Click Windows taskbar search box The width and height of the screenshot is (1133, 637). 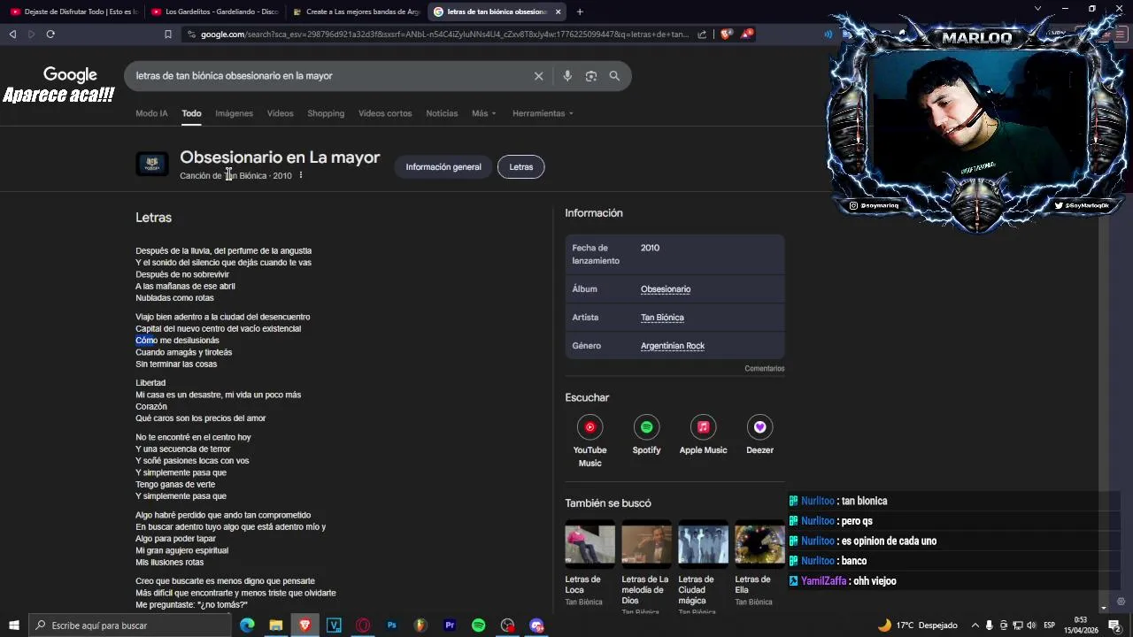[130, 625]
